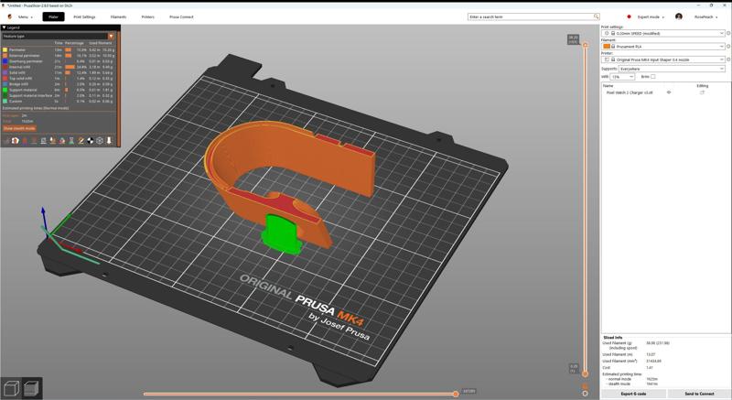
Task: Click the search magnifier icon
Action: click(x=597, y=16)
